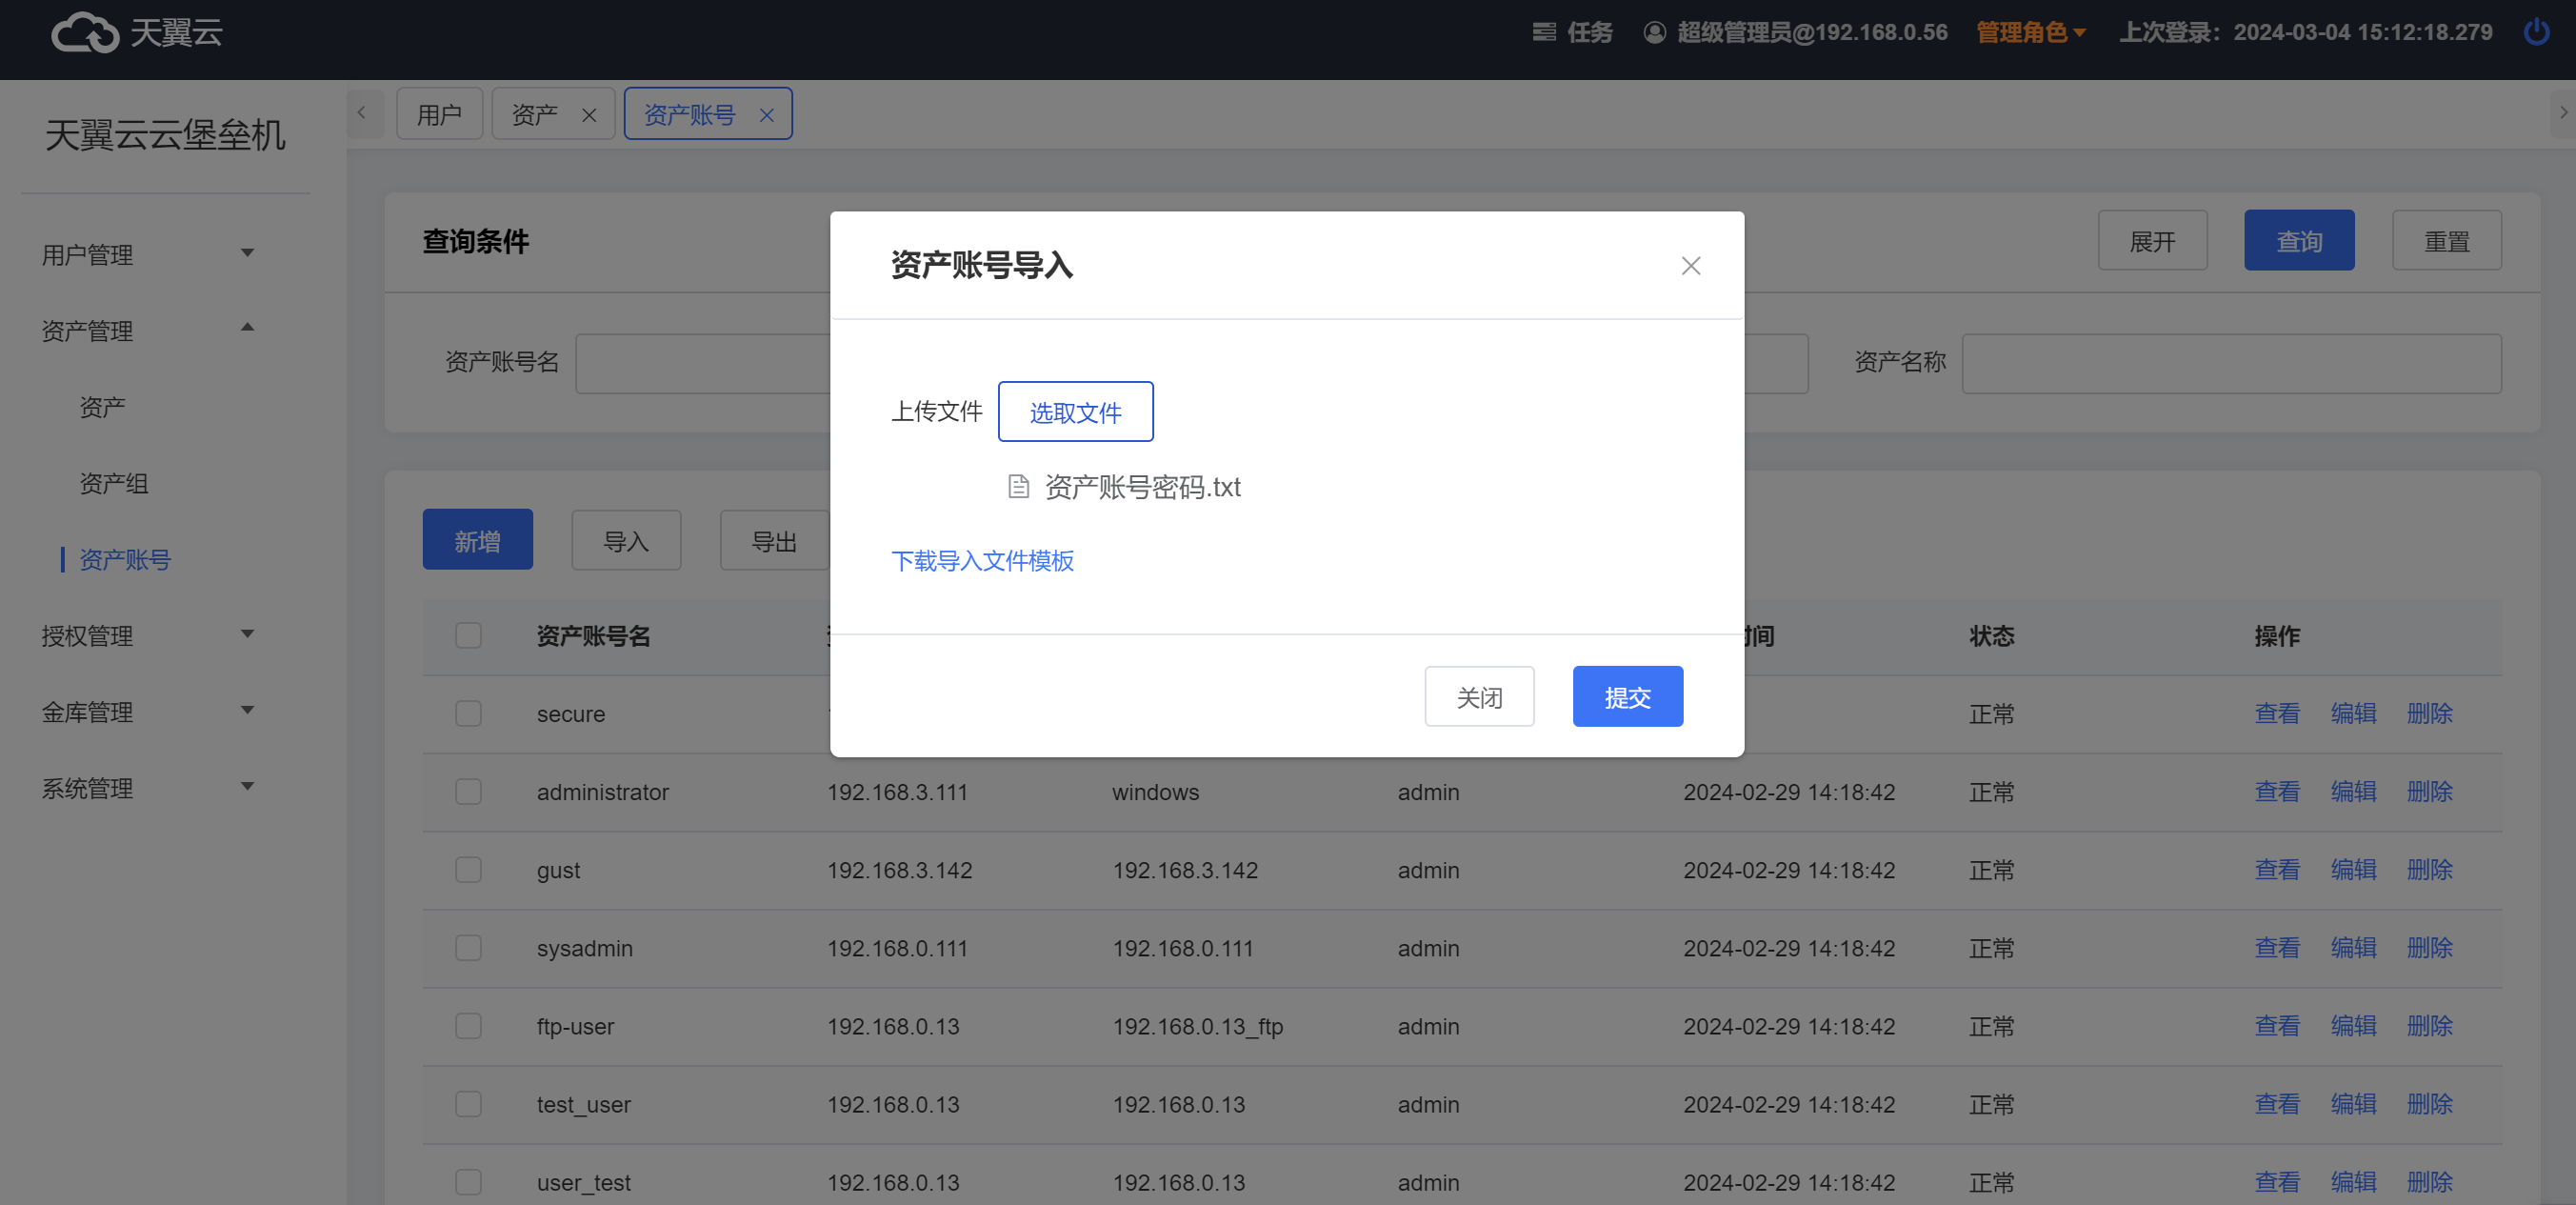Check the box for the user_test row
This screenshot has width=2576, height=1205.
coord(468,1182)
